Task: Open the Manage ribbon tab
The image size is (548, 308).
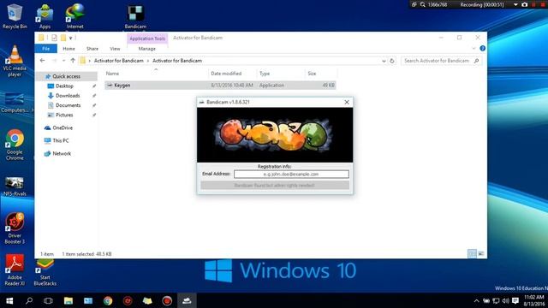Action: [x=146, y=49]
